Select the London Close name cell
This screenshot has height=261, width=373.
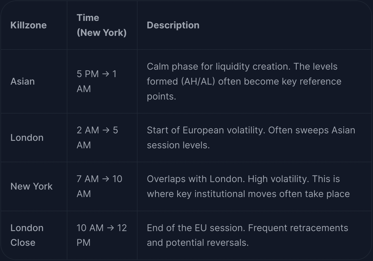pos(27,235)
